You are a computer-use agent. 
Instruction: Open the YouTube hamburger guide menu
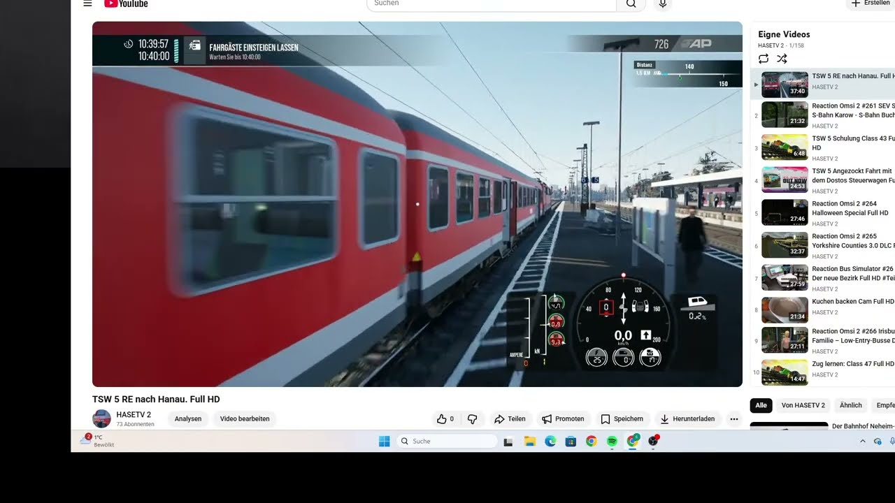tap(87, 3)
